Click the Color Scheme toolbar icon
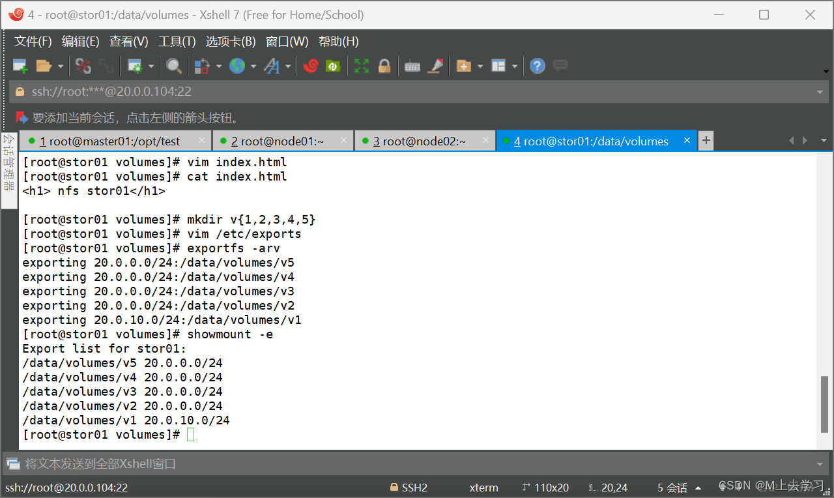The width and height of the screenshot is (834, 498). coord(202,66)
